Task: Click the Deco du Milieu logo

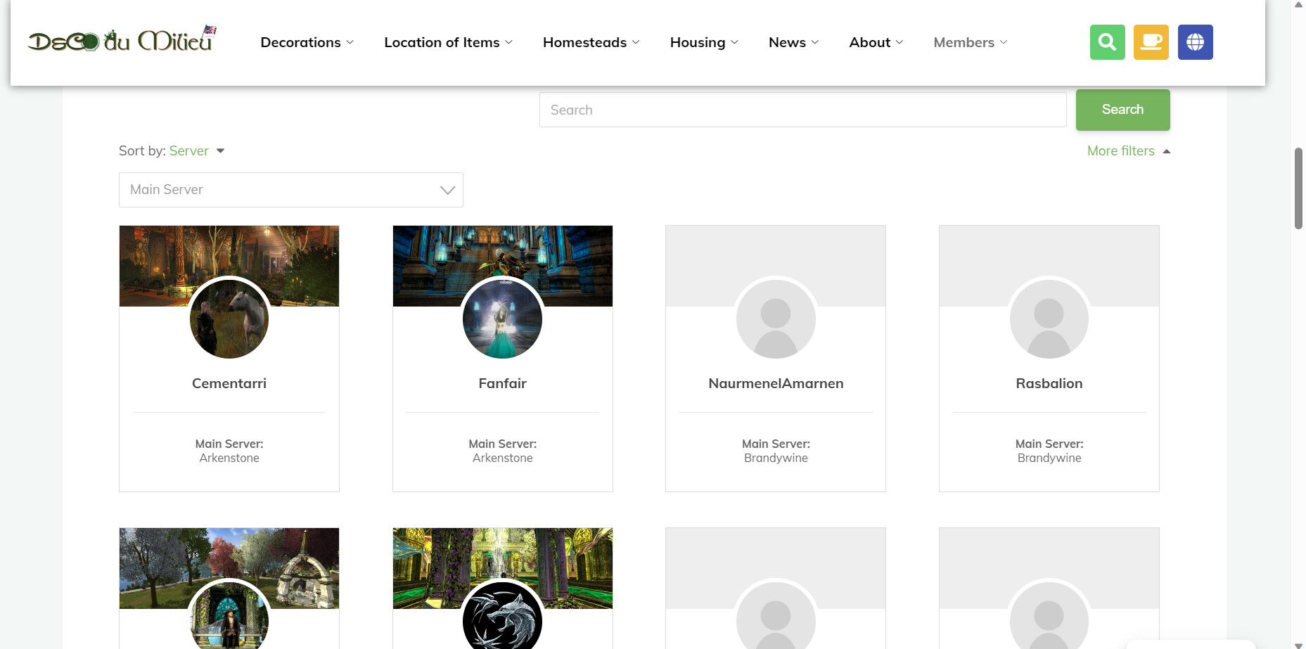Action: tap(122, 41)
